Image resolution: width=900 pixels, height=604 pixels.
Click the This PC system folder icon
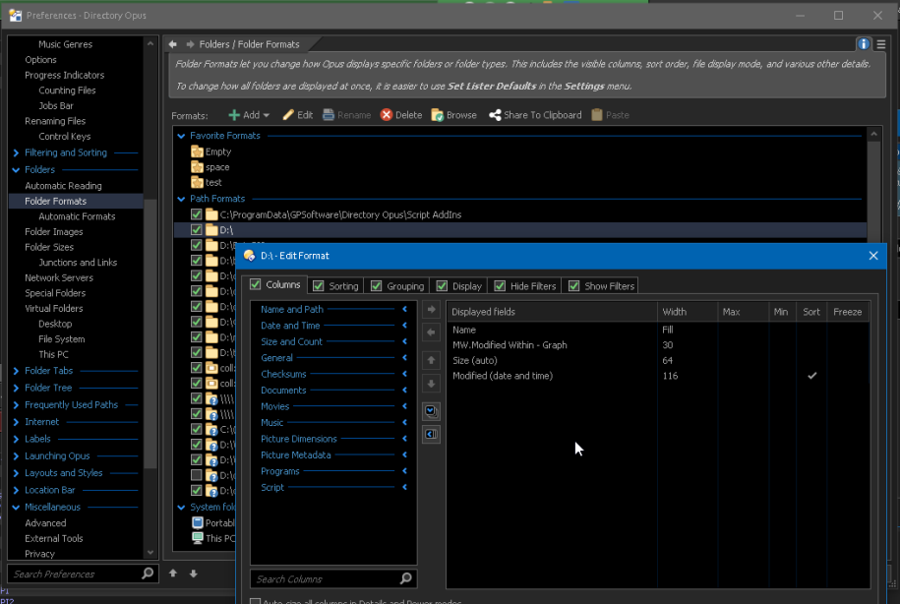coord(198,538)
